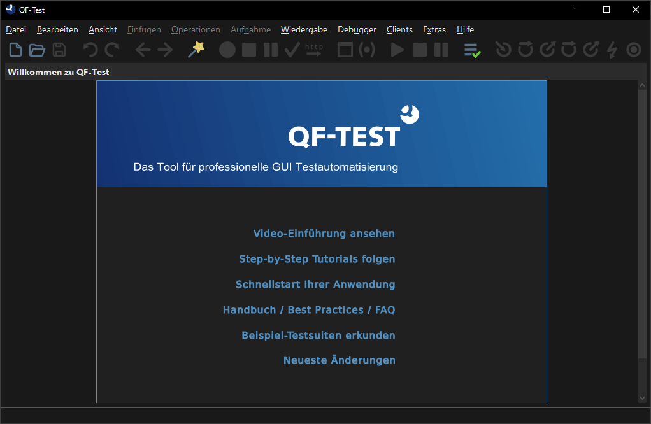
Task: Click the debugger circle target icon at toolbar end
Action: (x=634, y=50)
